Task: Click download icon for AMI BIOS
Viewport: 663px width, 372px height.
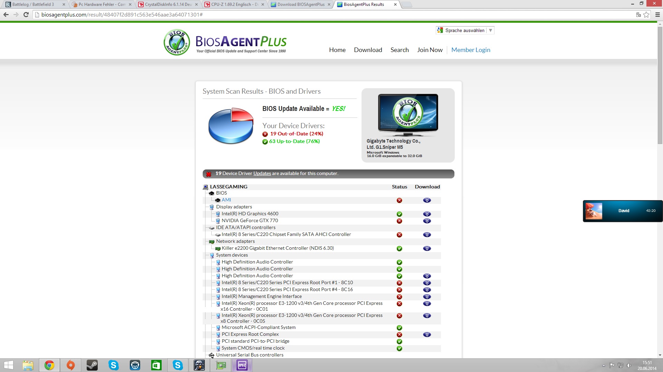Action: coord(427,200)
